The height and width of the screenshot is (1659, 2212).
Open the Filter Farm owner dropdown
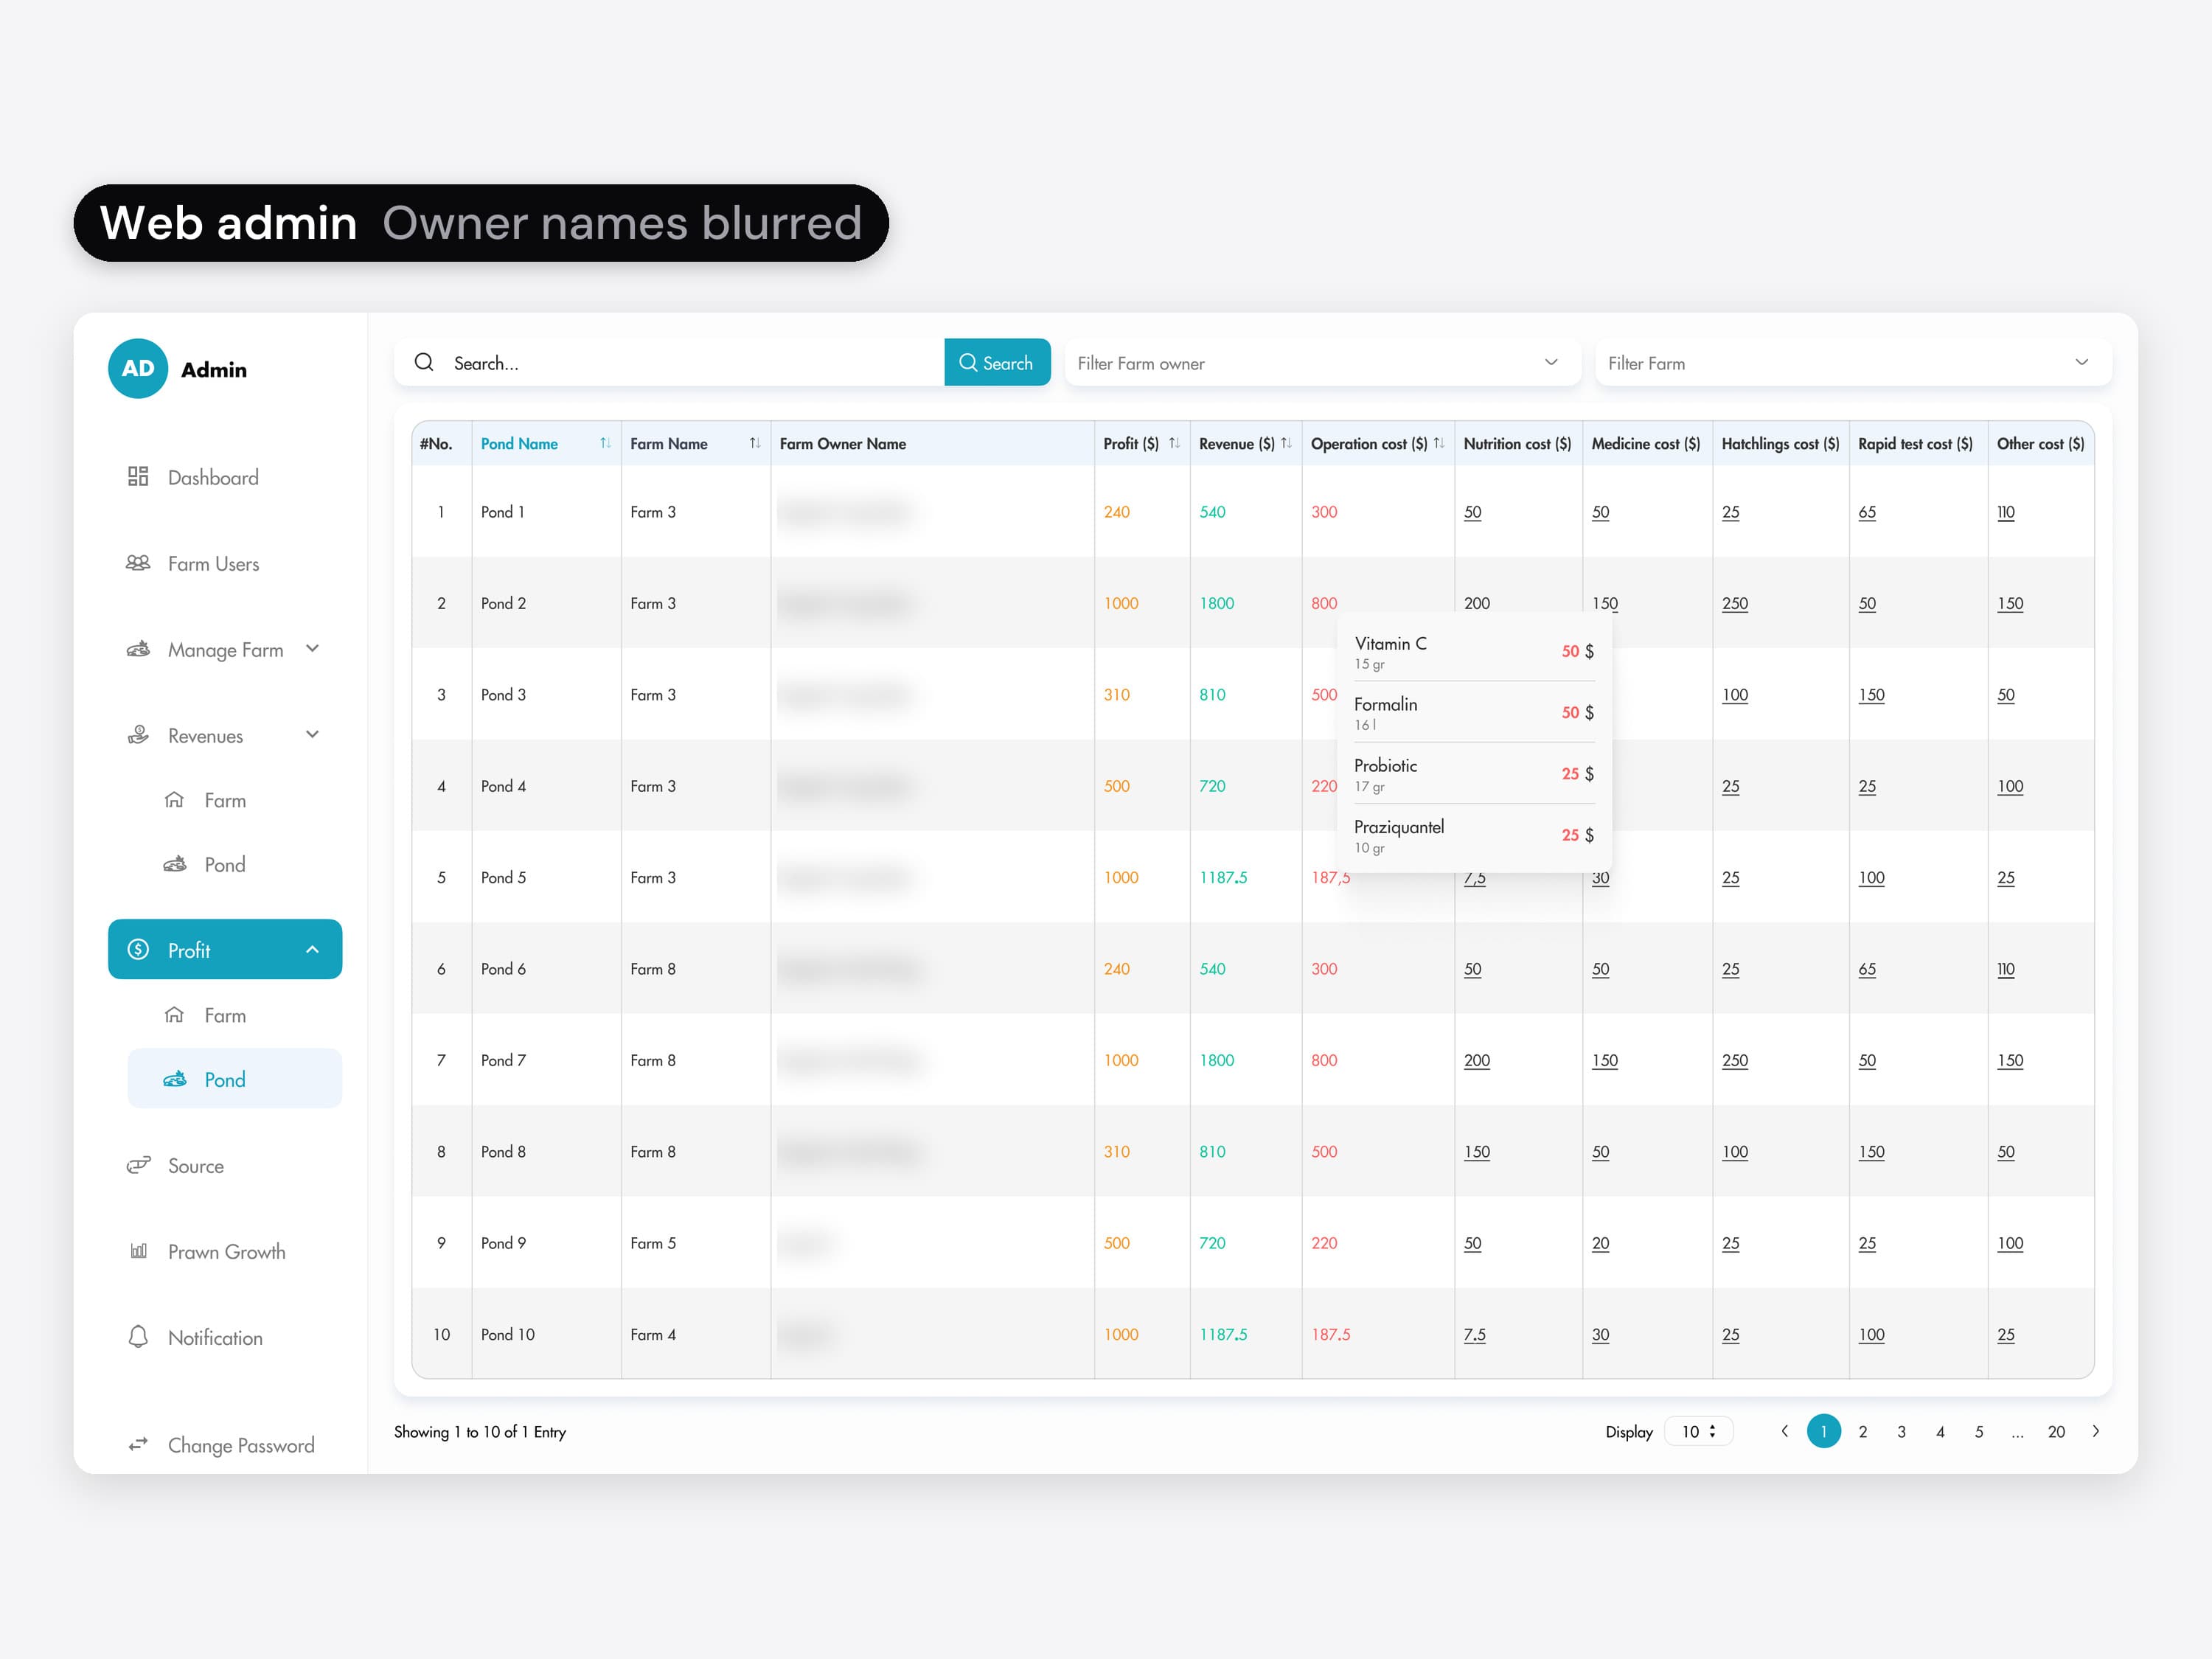pos(1322,363)
